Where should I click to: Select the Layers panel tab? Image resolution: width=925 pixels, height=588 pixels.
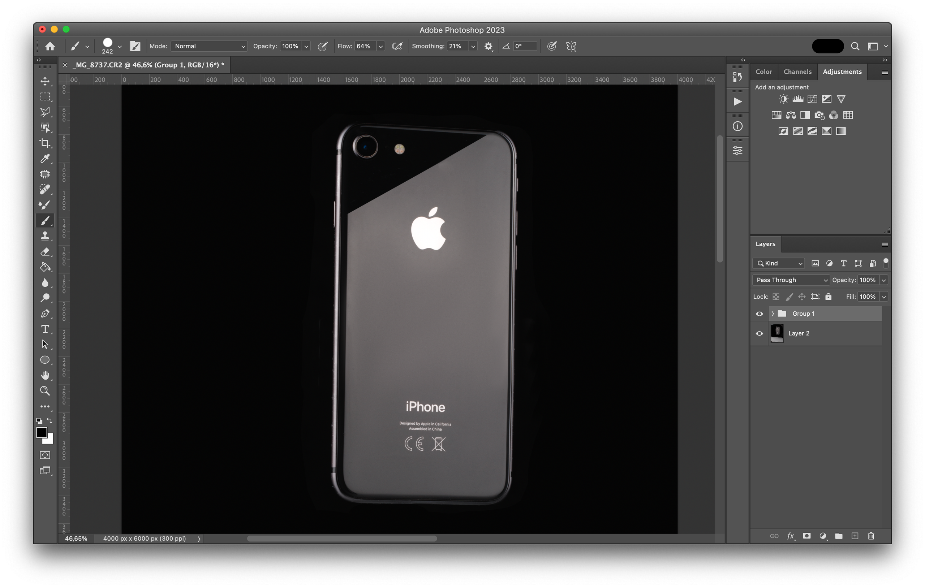pos(765,244)
